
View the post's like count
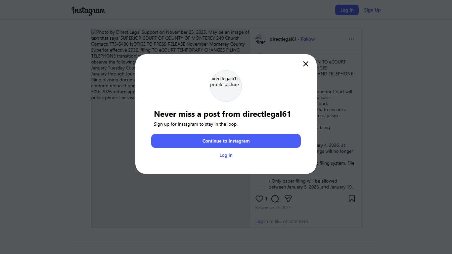tap(266, 199)
